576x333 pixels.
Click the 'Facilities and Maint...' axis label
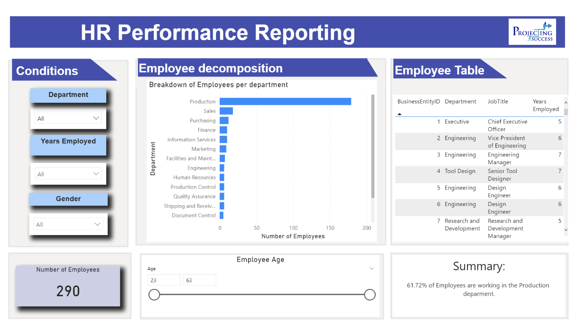(x=191, y=158)
